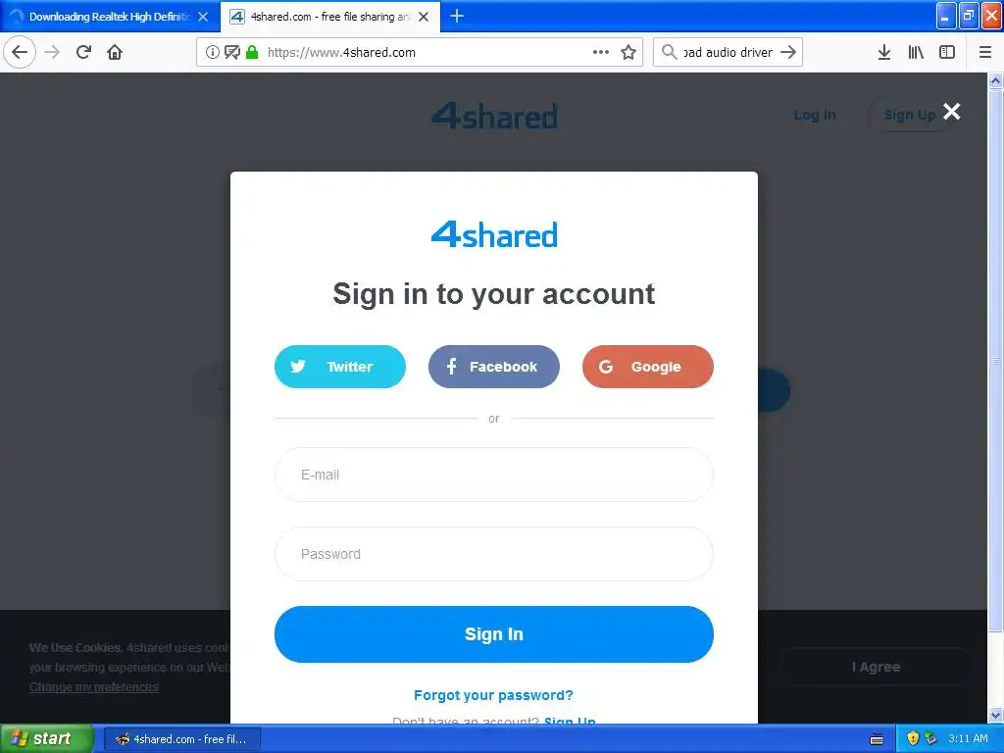Go to the Firefox home page icon

pyautogui.click(x=115, y=52)
